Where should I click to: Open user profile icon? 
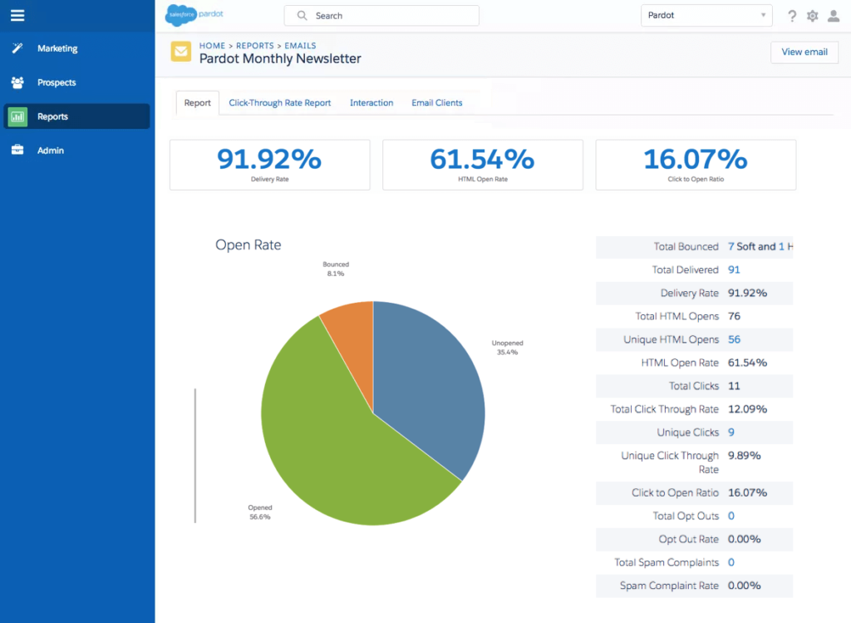point(834,16)
